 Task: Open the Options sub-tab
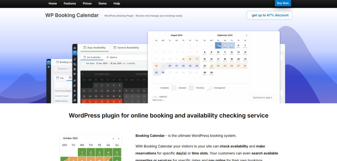click(111, 57)
